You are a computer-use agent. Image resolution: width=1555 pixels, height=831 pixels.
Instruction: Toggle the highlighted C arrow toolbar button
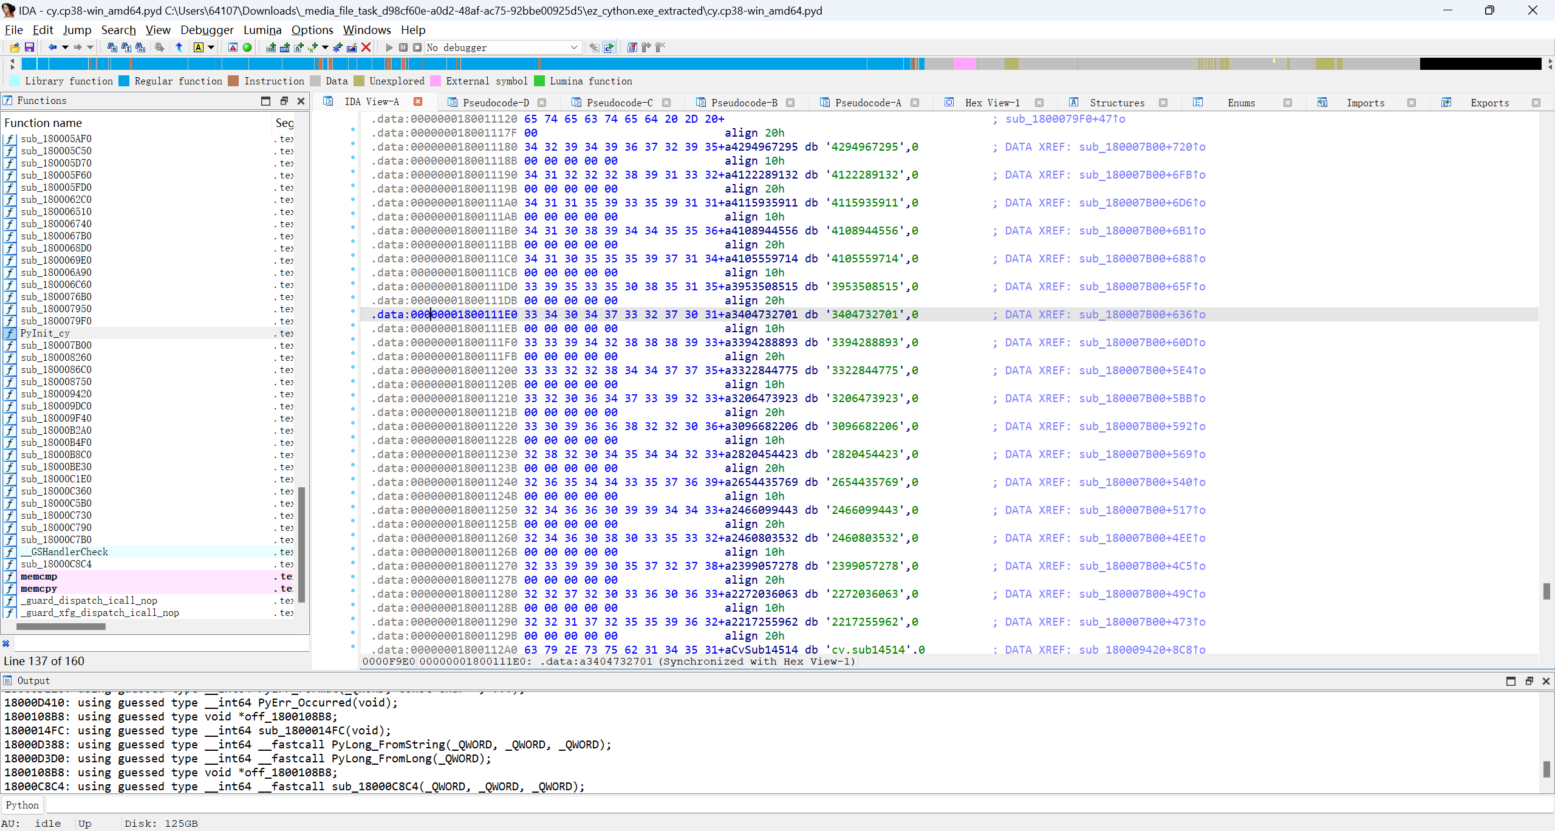click(609, 47)
